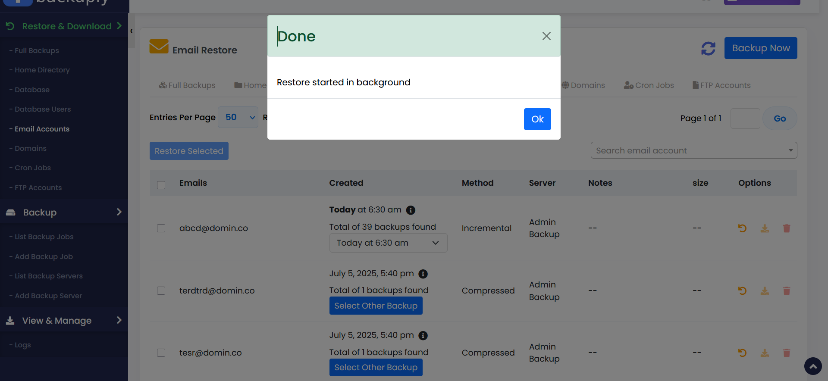The image size is (828, 381).
Task: Open Database Users in the sidebar
Action: [43, 109]
